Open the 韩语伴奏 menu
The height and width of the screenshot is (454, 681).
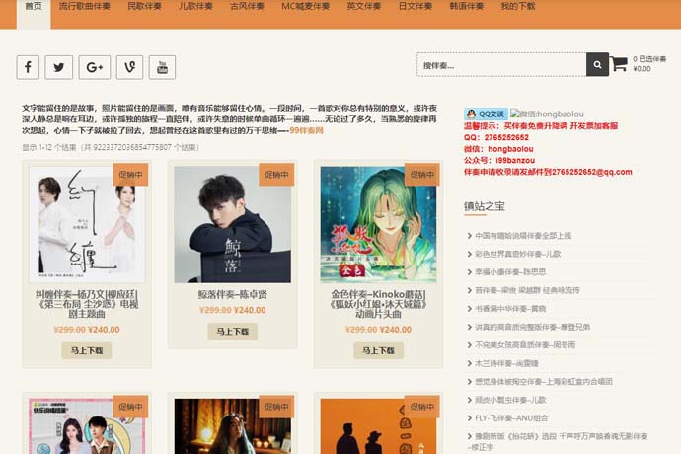[x=467, y=6]
